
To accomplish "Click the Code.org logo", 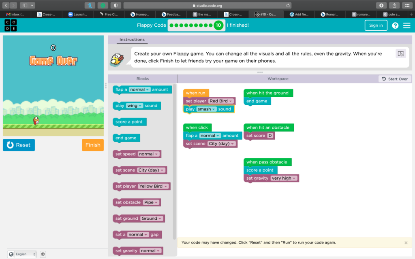I will pos(11,25).
